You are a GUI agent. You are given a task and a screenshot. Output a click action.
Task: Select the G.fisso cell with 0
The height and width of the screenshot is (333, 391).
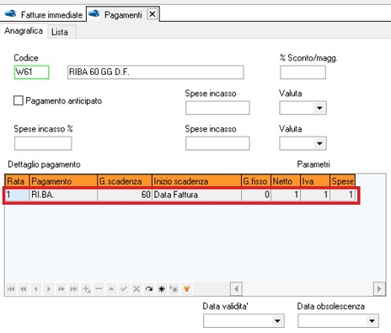[x=256, y=195]
